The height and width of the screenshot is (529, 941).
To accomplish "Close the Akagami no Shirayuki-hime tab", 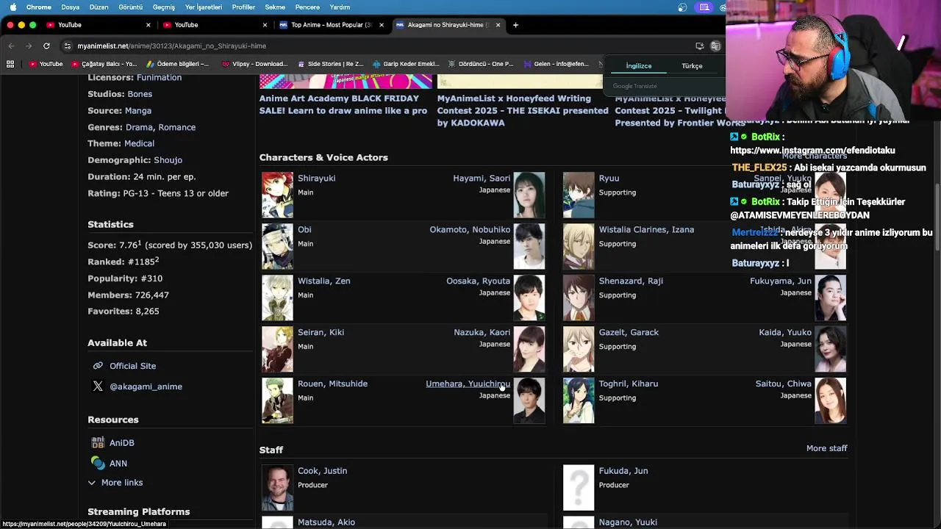I will coord(498,25).
